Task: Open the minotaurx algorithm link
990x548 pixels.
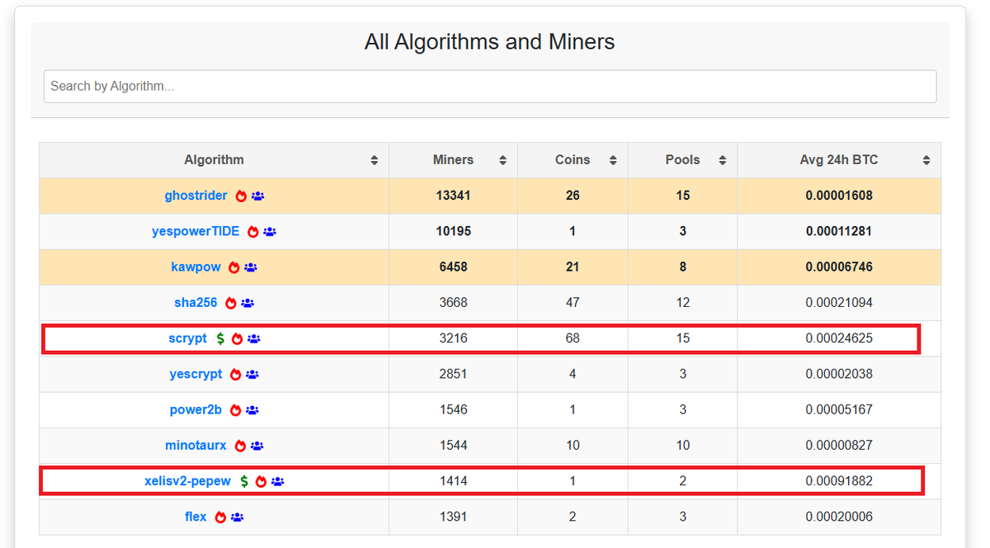Action: pos(196,445)
